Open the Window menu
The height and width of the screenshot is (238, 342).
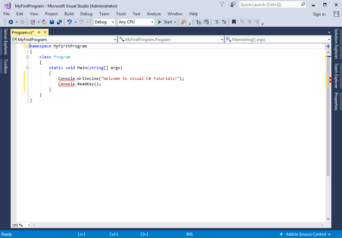175,14
